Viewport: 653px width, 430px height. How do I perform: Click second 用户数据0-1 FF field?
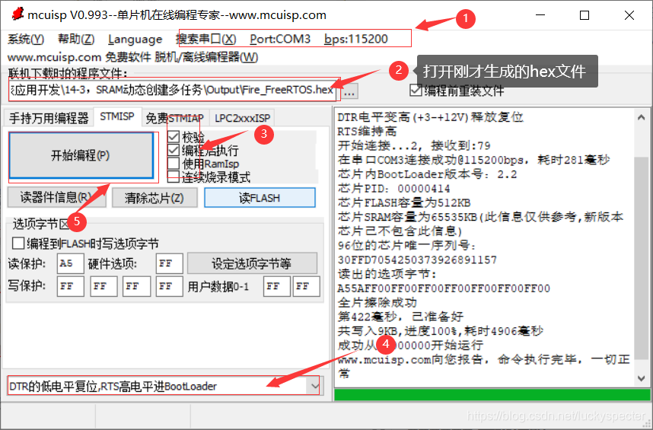pyautogui.click(x=306, y=286)
